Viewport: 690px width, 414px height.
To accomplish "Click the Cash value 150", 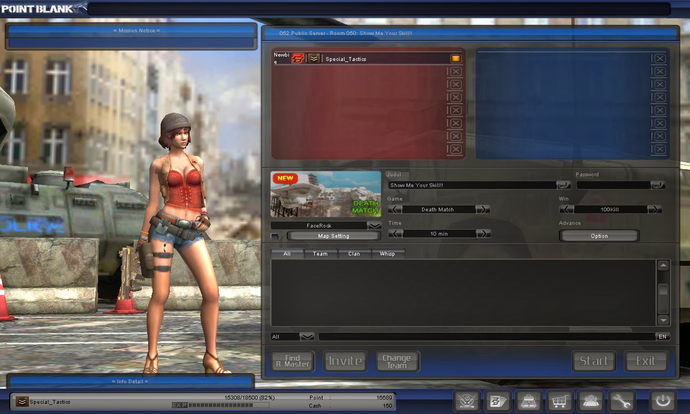I will click(x=388, y=405).
